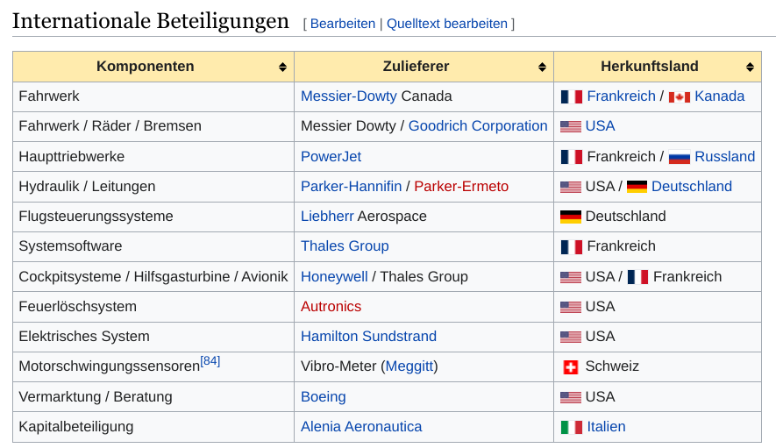Viewport: 776px width, 448px height.
Task: Click the Canadian flag icon next to Kanada
Action: click(679, 96)
